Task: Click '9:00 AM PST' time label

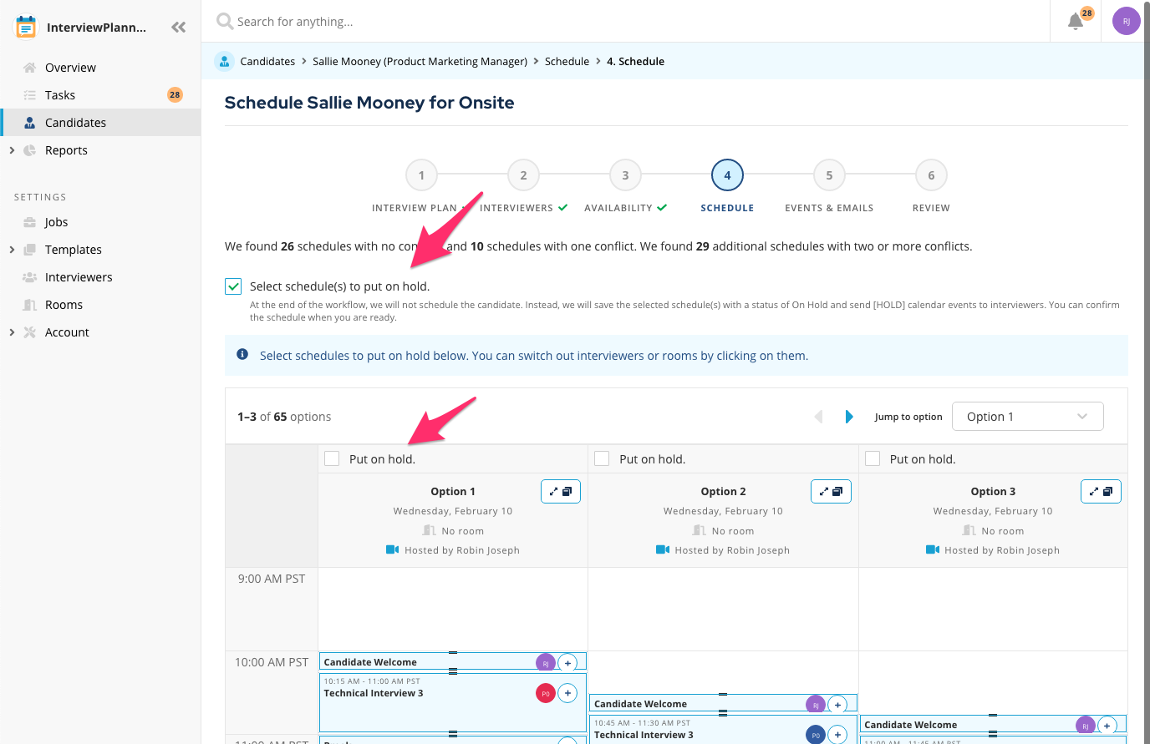Action: (x=272, y=579)
